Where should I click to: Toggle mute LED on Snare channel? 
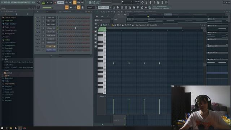coord(35,28)
